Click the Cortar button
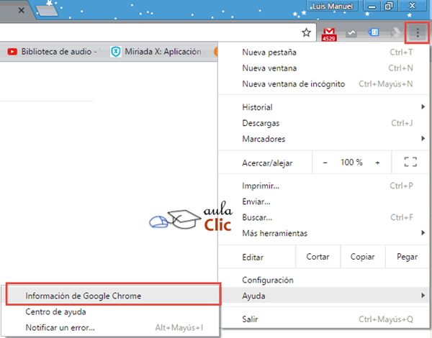The width and height of the screenshot is (432, 338). (x=318, y=257)
